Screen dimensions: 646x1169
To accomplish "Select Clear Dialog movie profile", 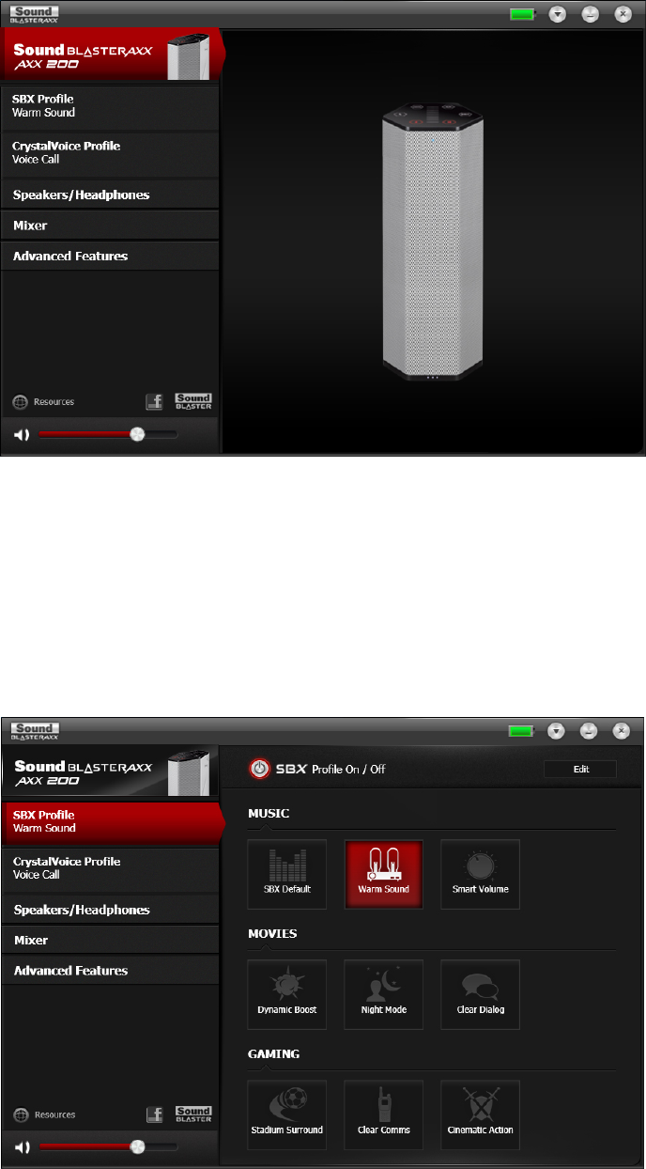I will point(480,994).
